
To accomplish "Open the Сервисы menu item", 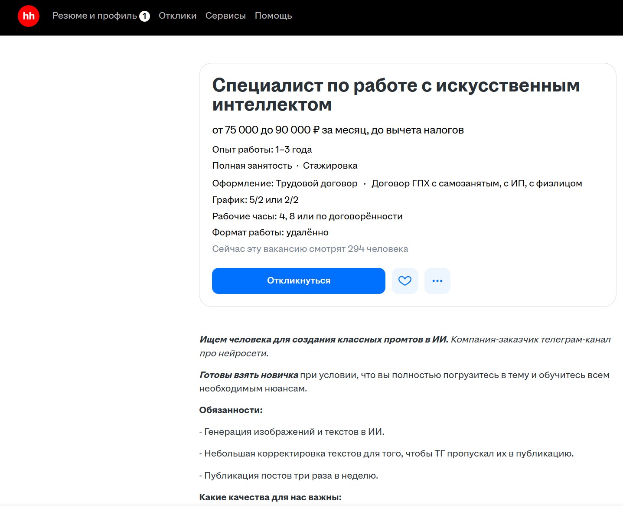I will tap(225, 16).
